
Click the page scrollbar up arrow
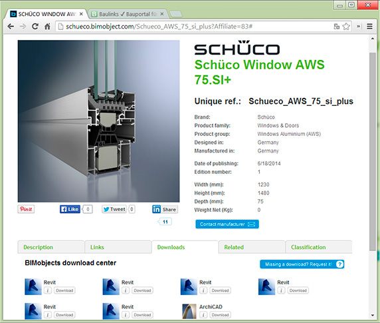click(x=373, y=39)
